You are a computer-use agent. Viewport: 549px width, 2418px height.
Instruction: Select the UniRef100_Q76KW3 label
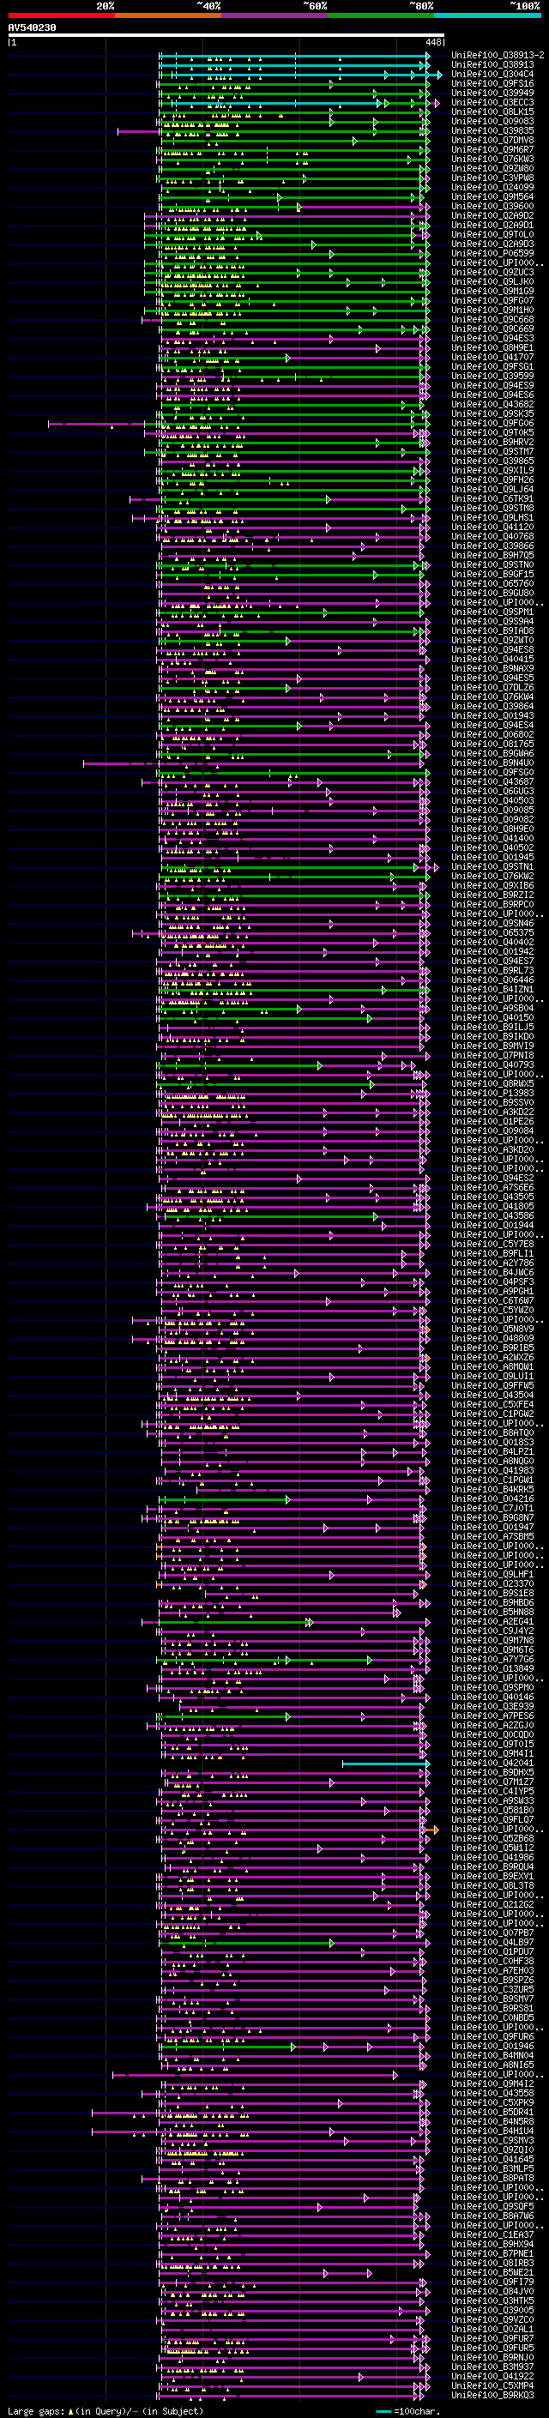(492, 159)
